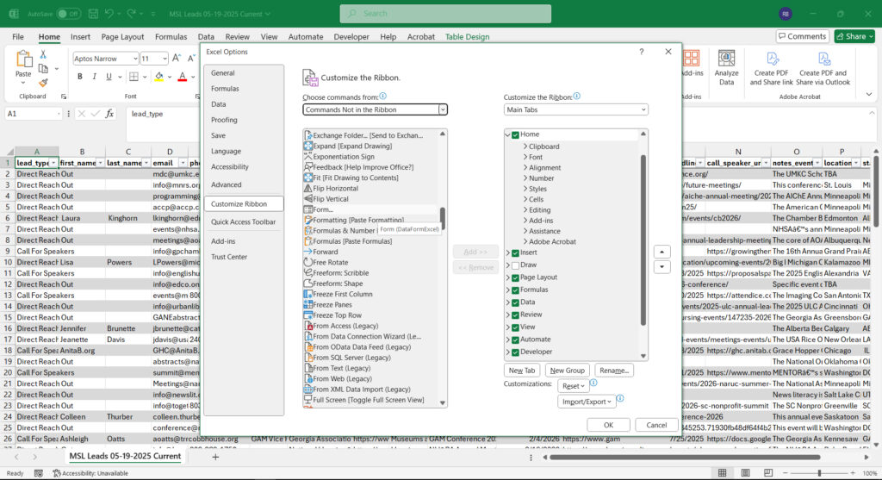Screen dimensions: 882x480
Task: Click the Undo arrow in title bar
Action: coord(109,14)
